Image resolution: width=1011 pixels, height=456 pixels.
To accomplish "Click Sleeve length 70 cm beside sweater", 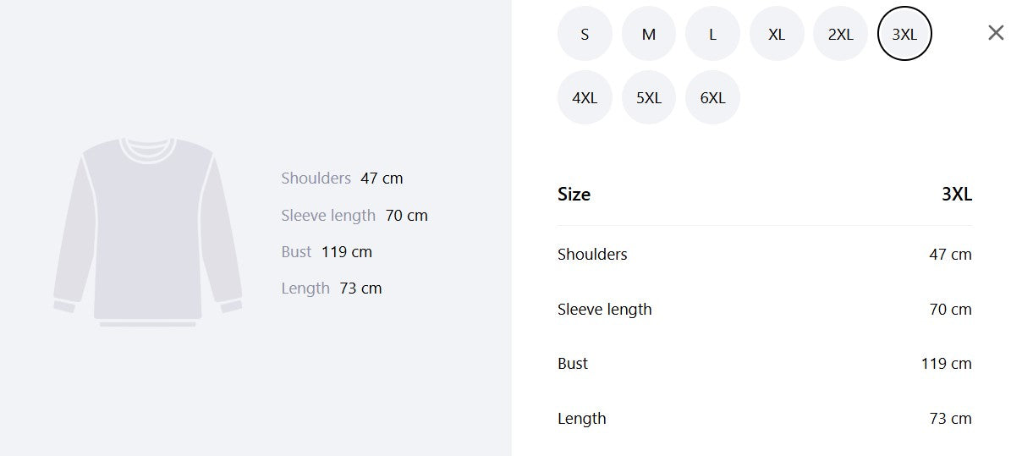I will 354,216.
